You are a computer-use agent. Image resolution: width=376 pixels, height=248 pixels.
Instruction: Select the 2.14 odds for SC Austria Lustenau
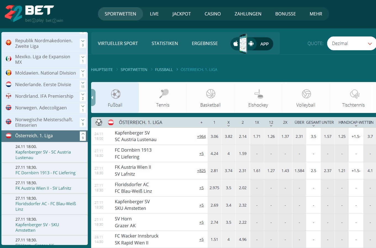[x=242, y=136]
